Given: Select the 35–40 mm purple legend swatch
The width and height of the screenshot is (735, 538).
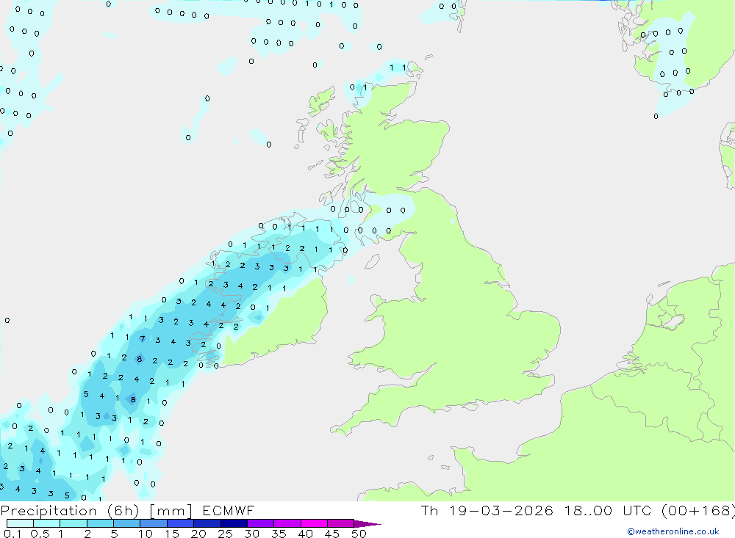Looking at the screenshot, I should click(x=287, y=523).
